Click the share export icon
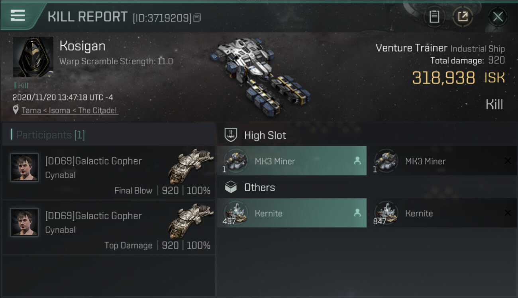Screen dimensions: 518x298 tap(463, 17)
